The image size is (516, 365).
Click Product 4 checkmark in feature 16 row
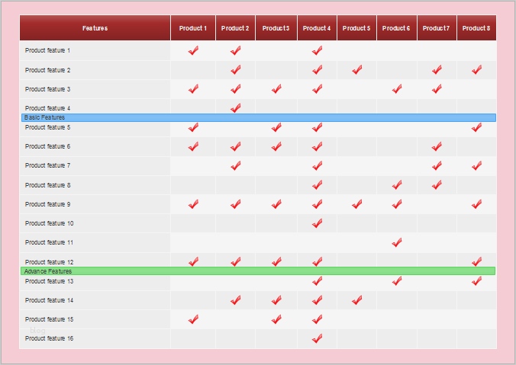pos(317,338)
